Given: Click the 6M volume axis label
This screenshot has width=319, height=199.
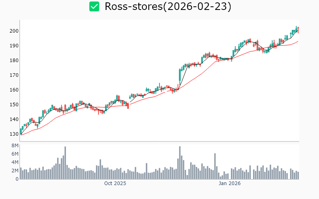Looking at the screenshot, I should 14,154.
